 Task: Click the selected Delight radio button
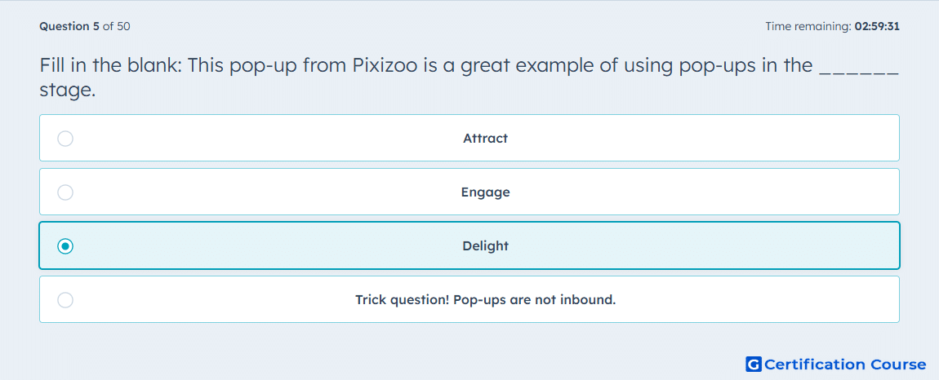coord(65,246)
